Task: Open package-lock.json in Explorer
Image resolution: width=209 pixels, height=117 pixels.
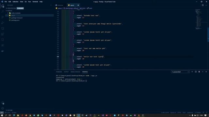Action: 29,18
